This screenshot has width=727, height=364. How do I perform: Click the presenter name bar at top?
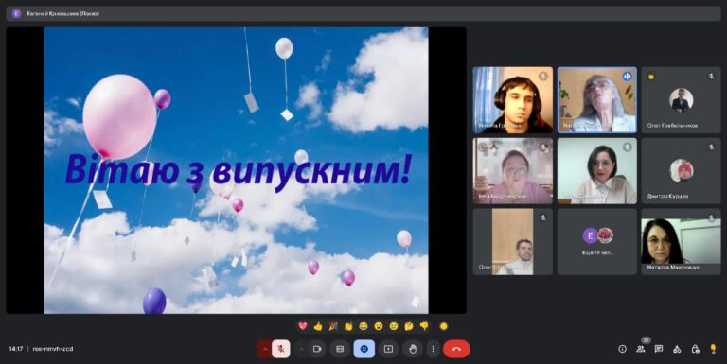[363, 13]
